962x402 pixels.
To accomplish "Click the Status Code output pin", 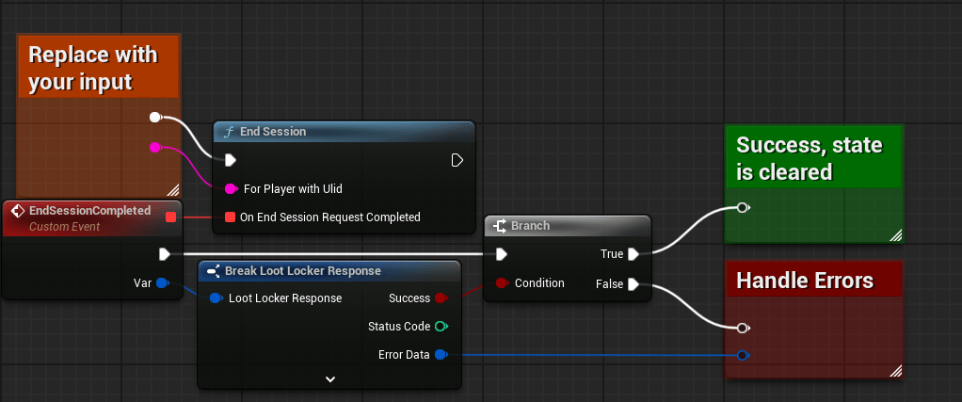I will [439, 327].
